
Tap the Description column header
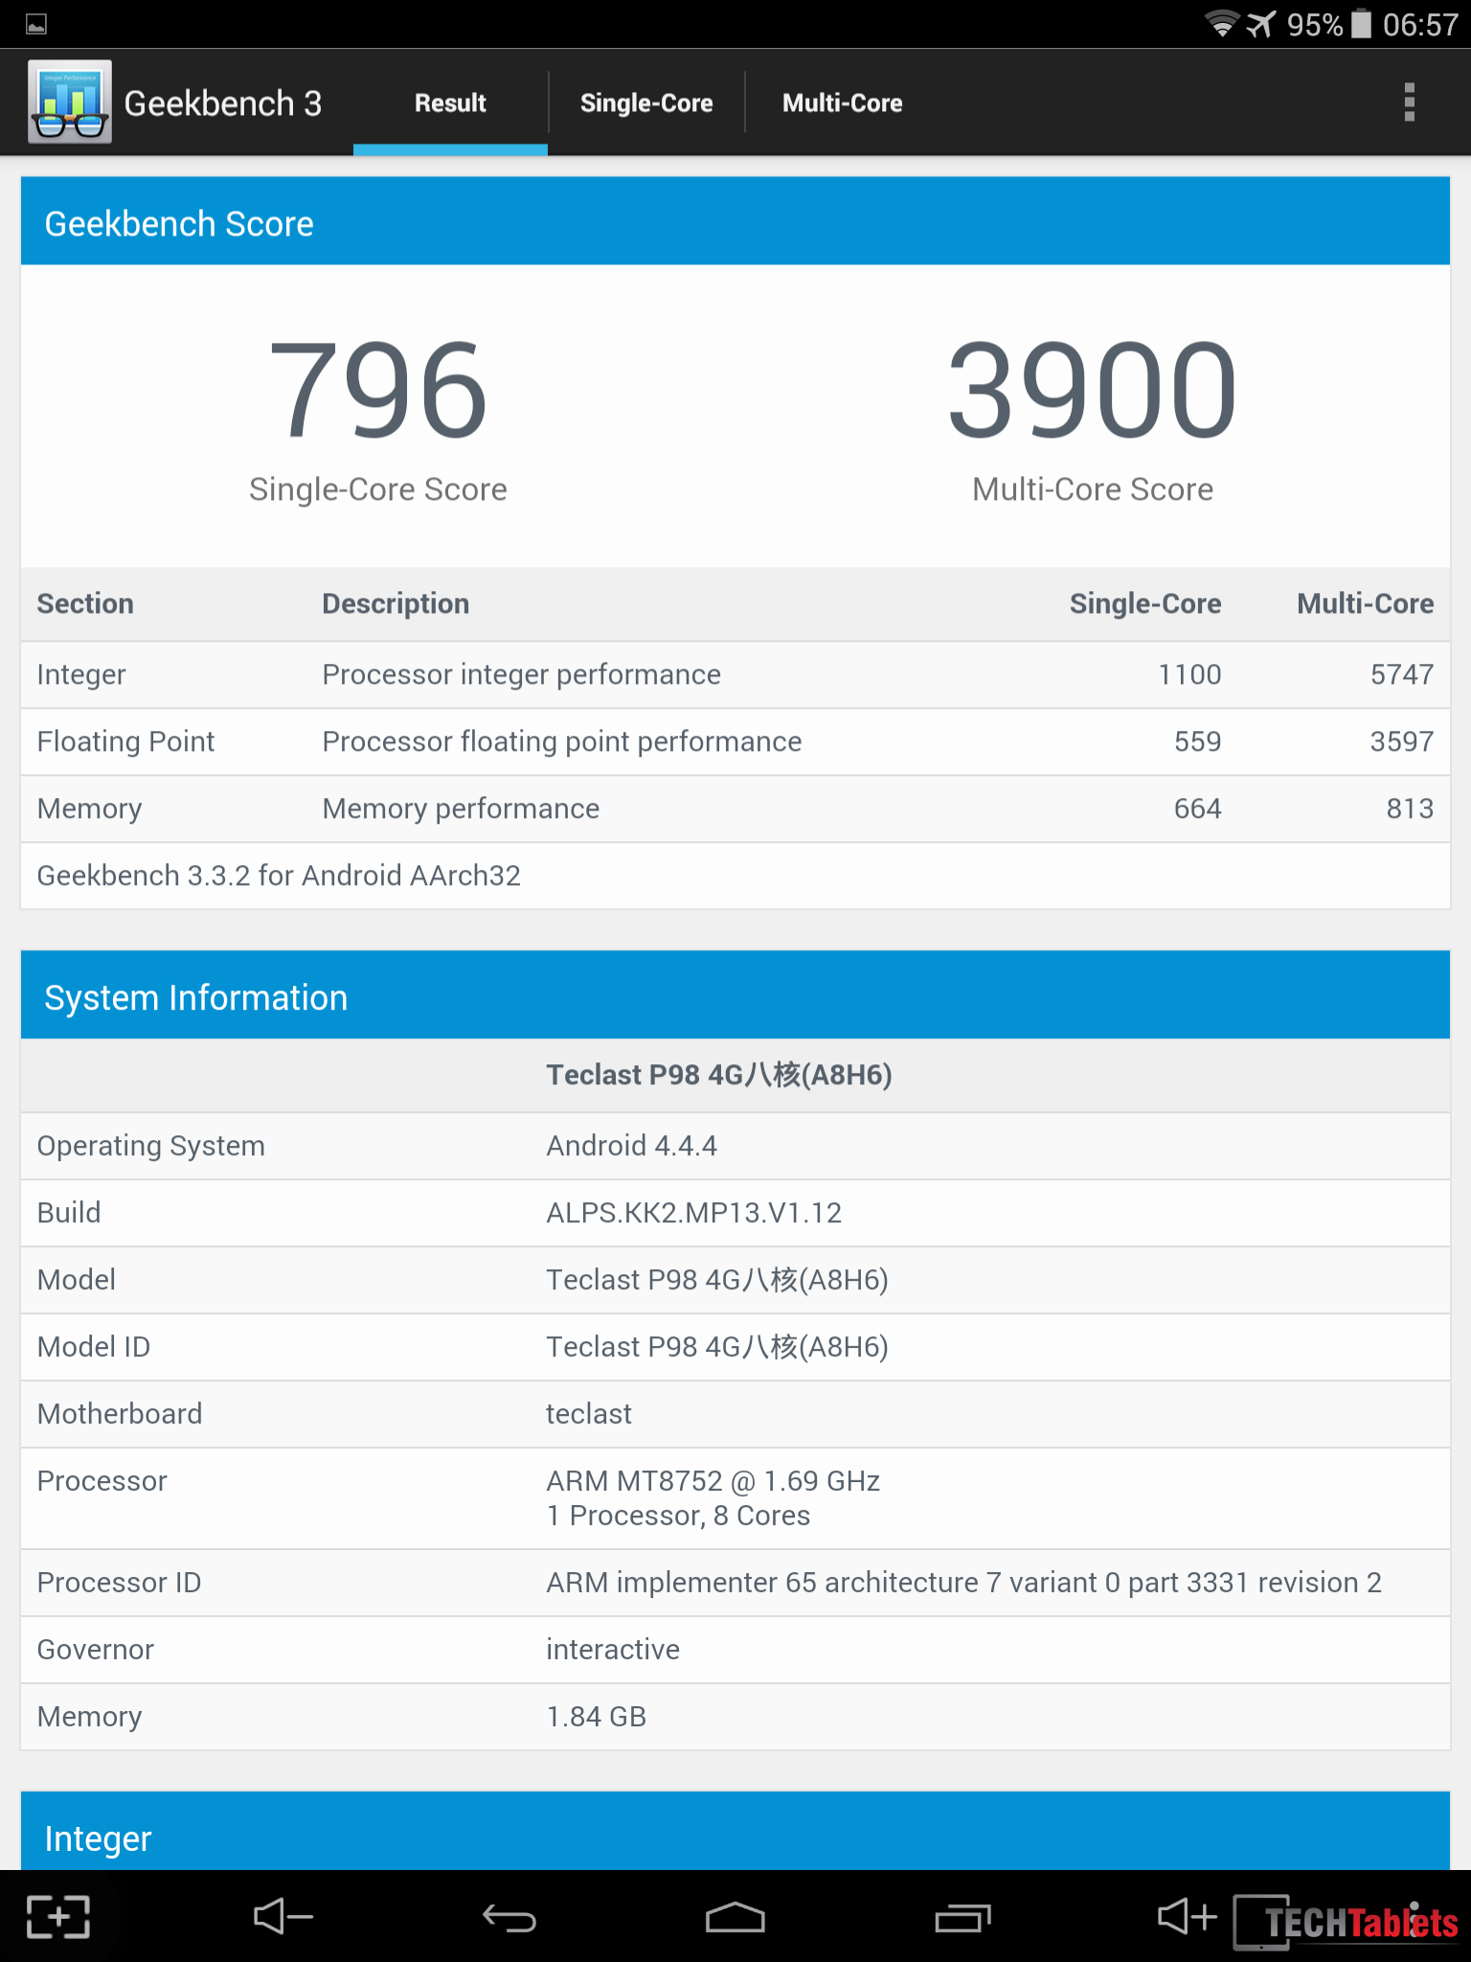396,604
